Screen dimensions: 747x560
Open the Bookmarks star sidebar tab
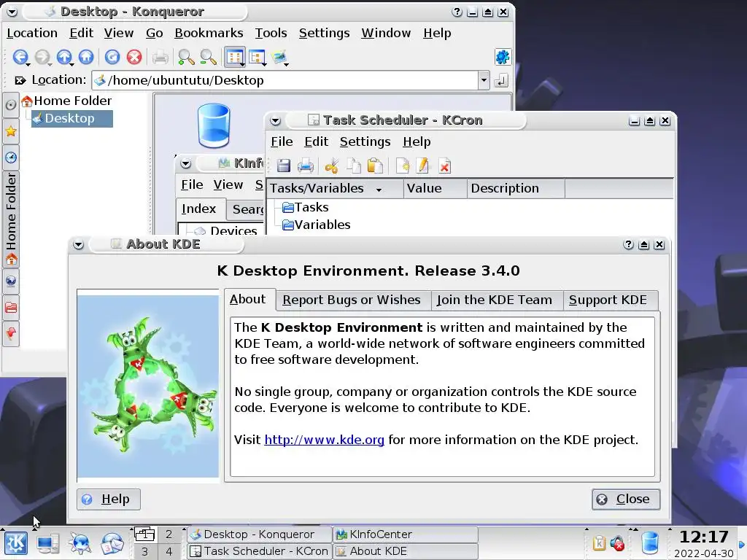click(x=11, y=131)
